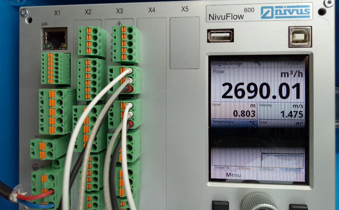
Task: Click the NivuFlow 600 model label
Action: tap(231, 14)
